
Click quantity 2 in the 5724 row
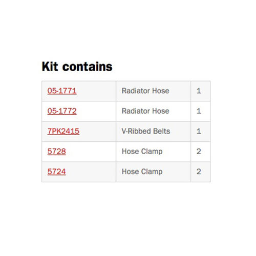pyautogui.click(x=199, y=172)
